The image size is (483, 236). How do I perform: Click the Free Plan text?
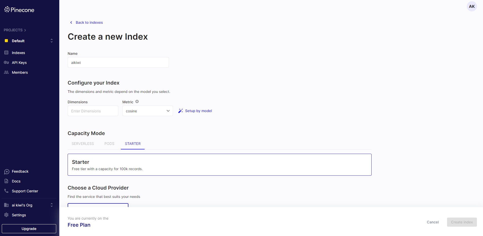coord(79,225)
